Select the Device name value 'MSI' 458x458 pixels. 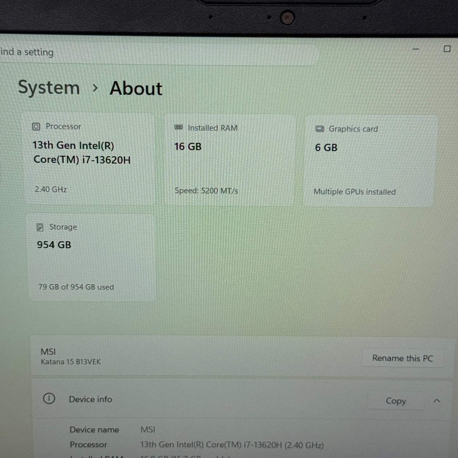[x=148, y=429]
